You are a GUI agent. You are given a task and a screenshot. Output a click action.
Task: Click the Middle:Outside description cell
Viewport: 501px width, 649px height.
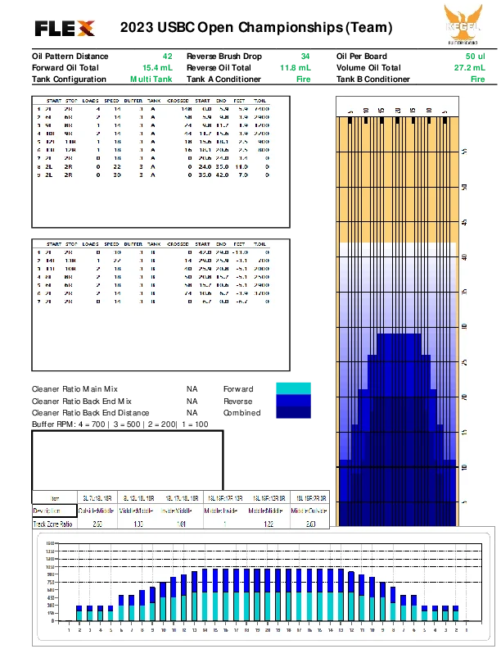(x=309, y=511)
